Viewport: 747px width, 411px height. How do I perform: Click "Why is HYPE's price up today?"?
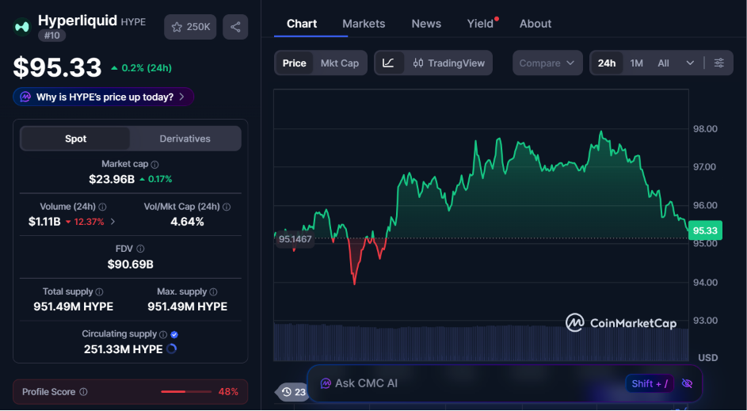click(x=104, y=97)
